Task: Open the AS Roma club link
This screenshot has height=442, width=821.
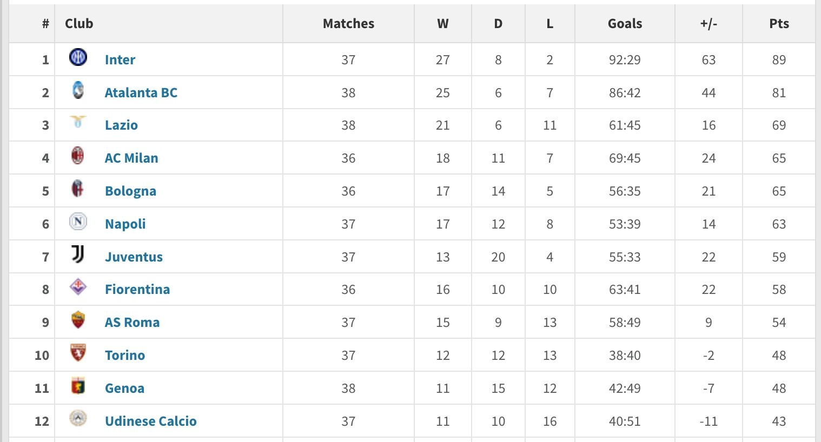Action: [132, 323]
